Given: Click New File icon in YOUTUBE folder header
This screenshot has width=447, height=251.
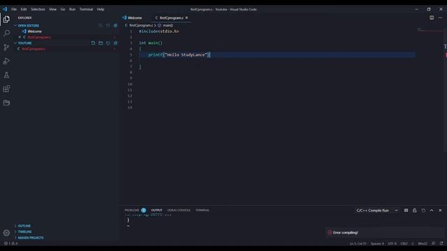Looking at the screenshot, I should pyautogui.click(x=93, y=43).
